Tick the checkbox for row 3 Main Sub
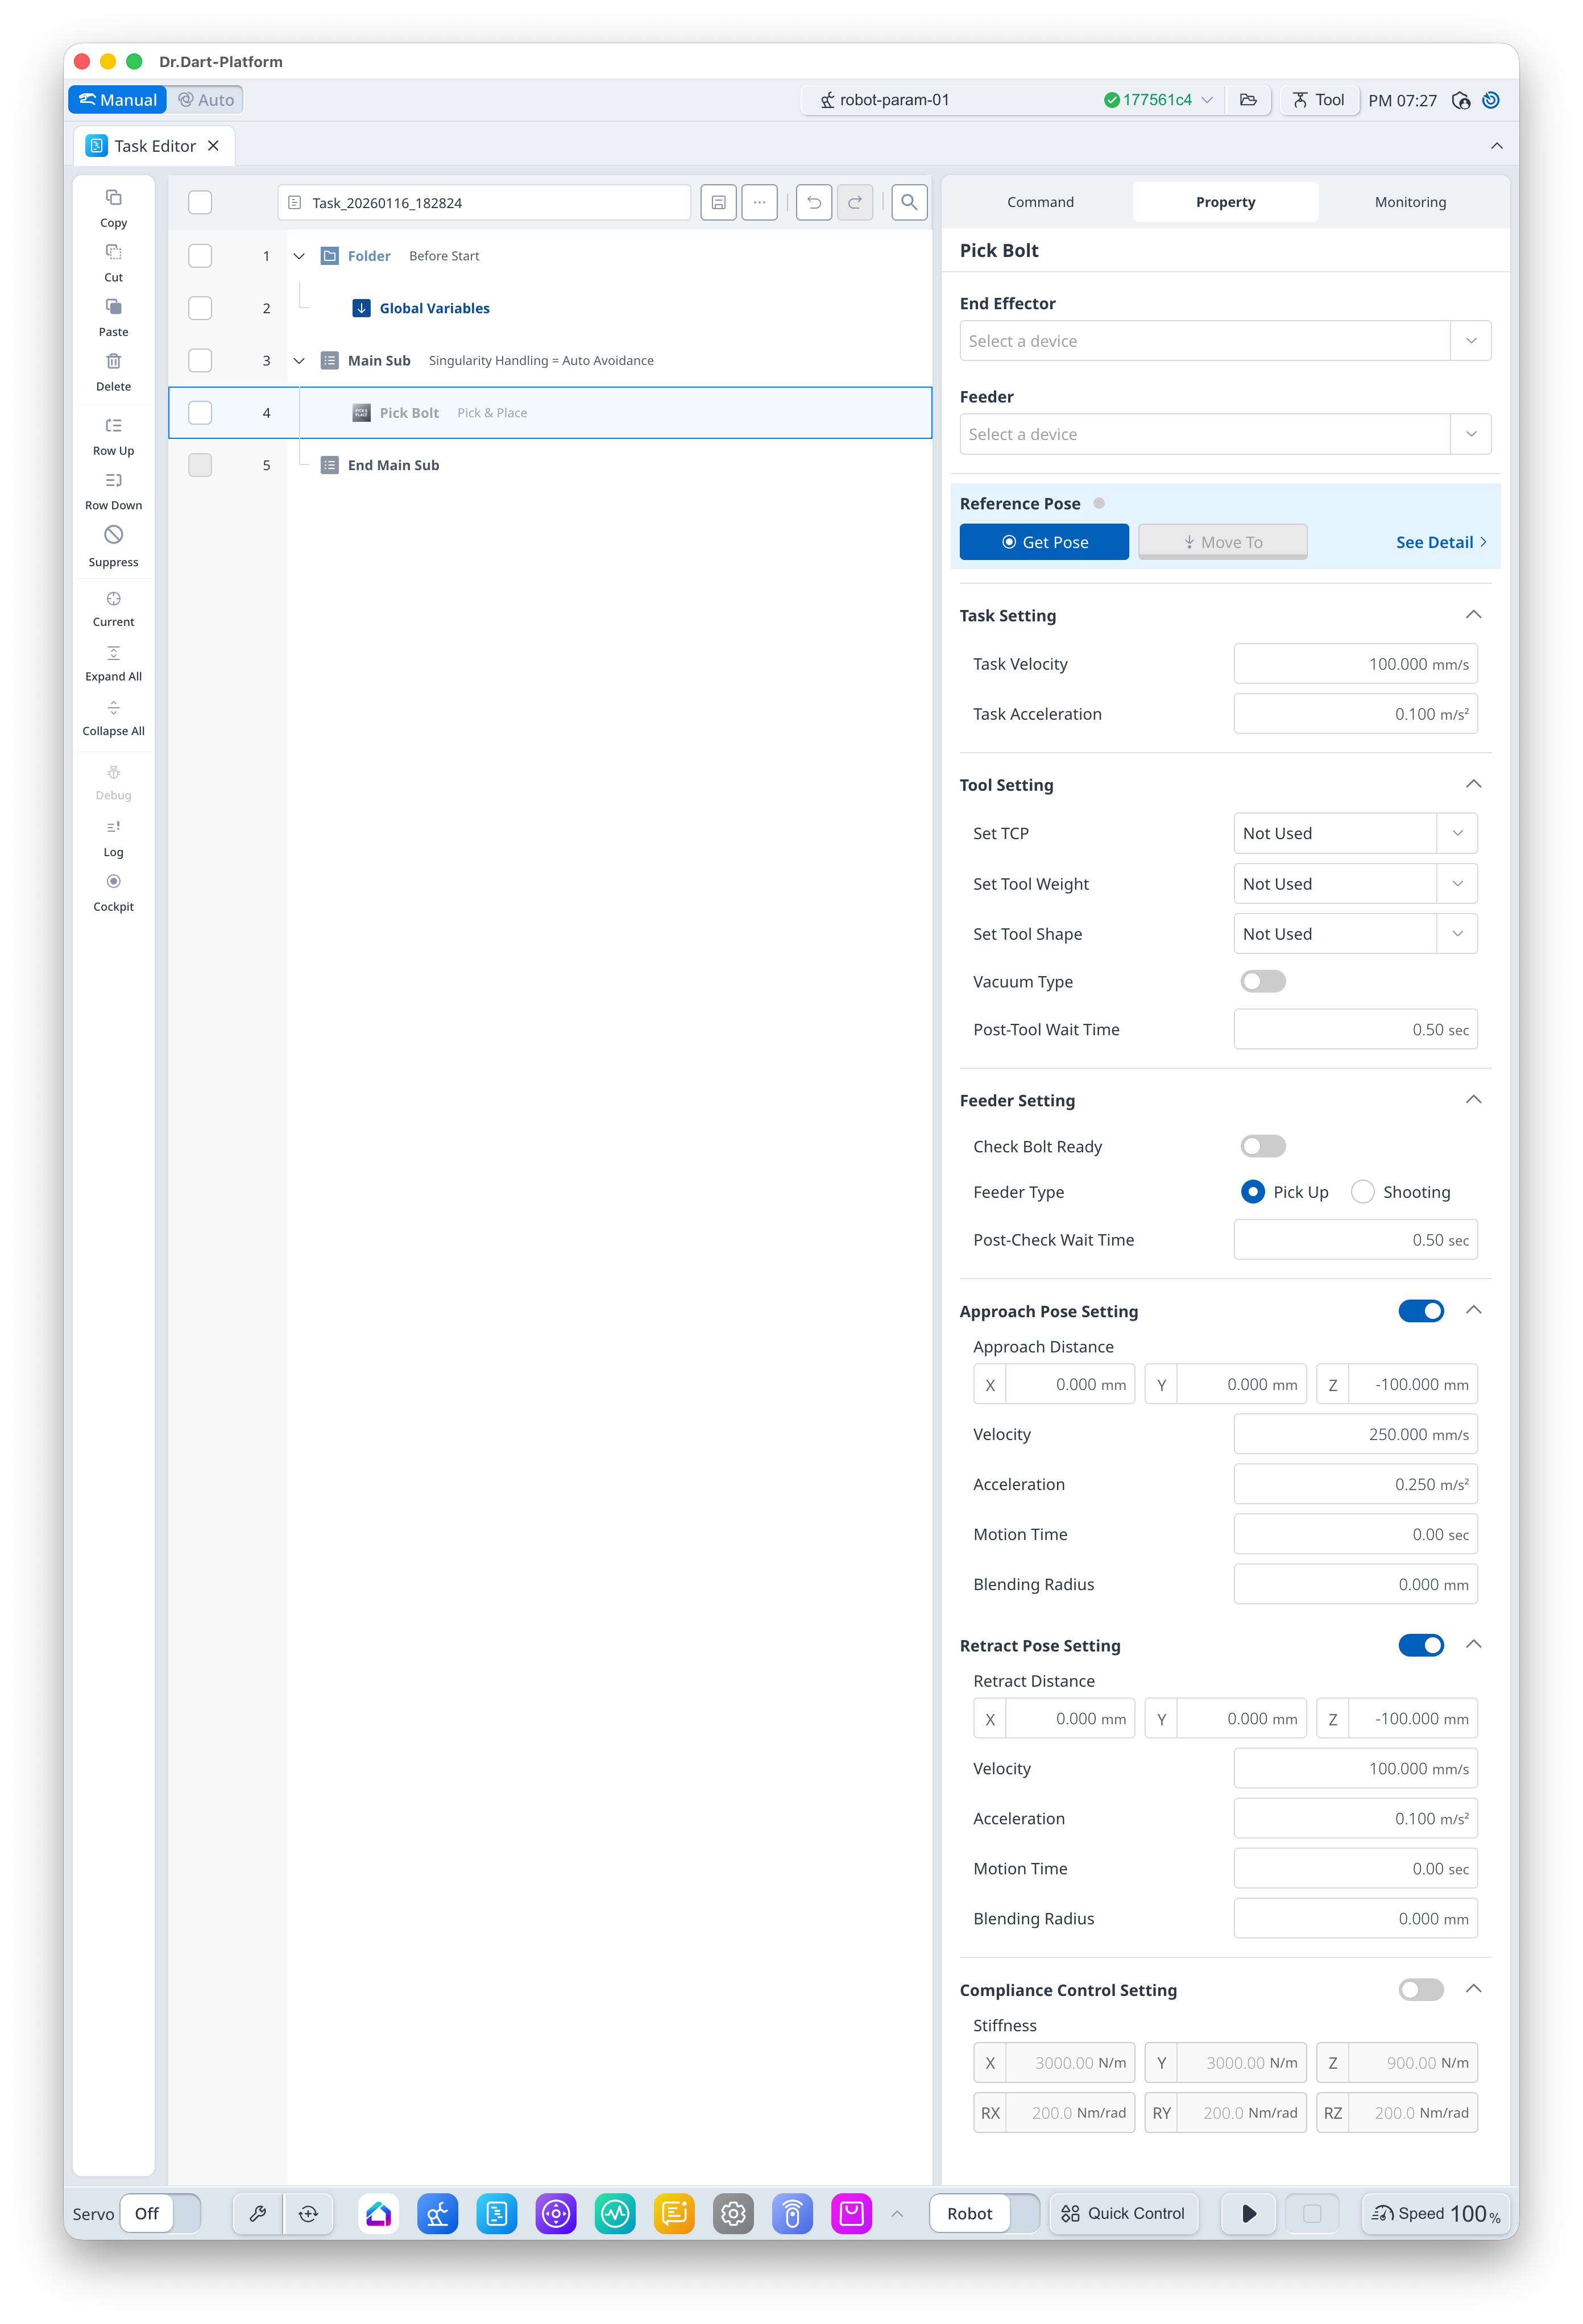 click(x=200, y=360)
